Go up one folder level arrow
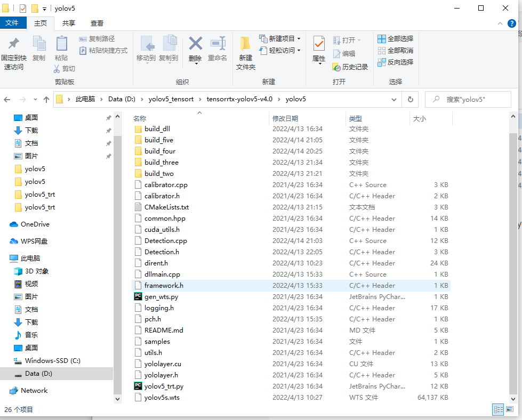Viewport: 522px width, 420px height. point(46,99)
